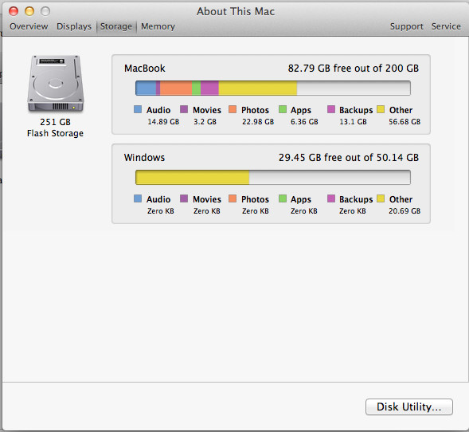
Task: Click the '6.36 GB' Apps value
Action: 304,122
